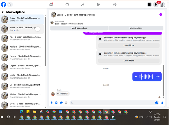The image size is (169, 125).
Task: Open Microsoft Edge on taskbar
Action: tap(22, 112)
